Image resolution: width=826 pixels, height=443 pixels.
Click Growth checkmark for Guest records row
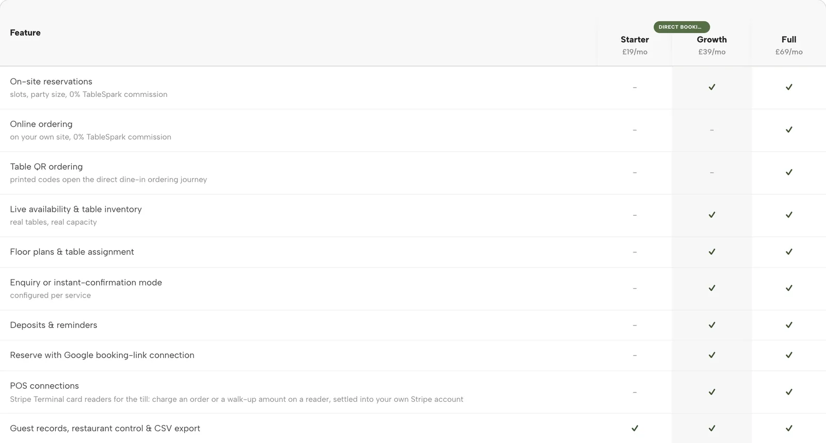coord(712,429)
